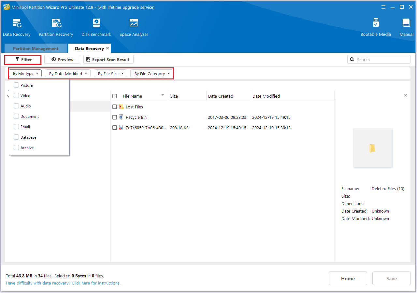The image size is (417, 293).
Task: Click the Recycle Bin icon in the list
Action: pos(121,117)
